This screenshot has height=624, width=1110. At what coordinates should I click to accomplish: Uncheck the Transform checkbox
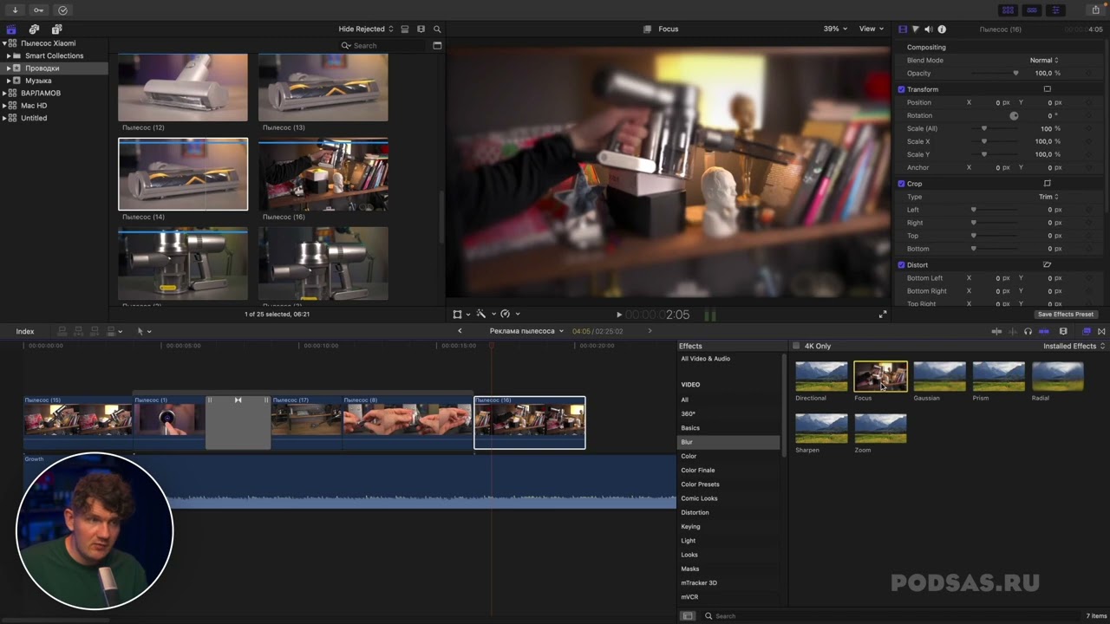tap(901, 89)
